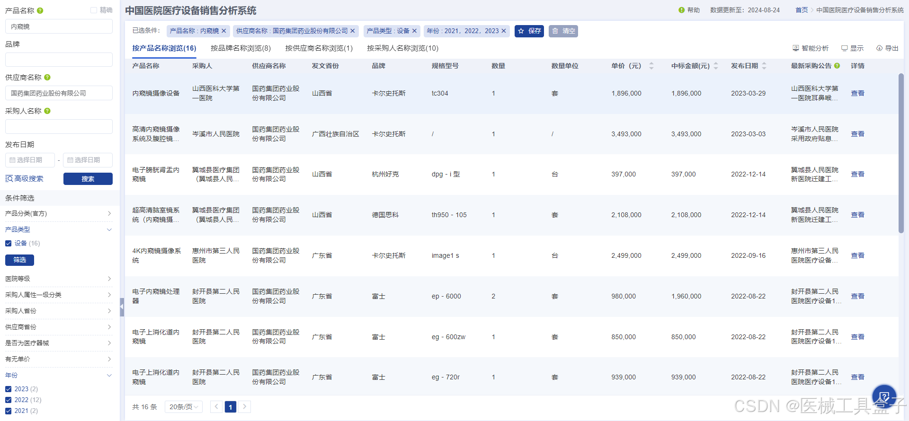Click the 产品名称 input field containing 内窥镜
This screenshot has height=421, width=909.
tap(59, 26)
